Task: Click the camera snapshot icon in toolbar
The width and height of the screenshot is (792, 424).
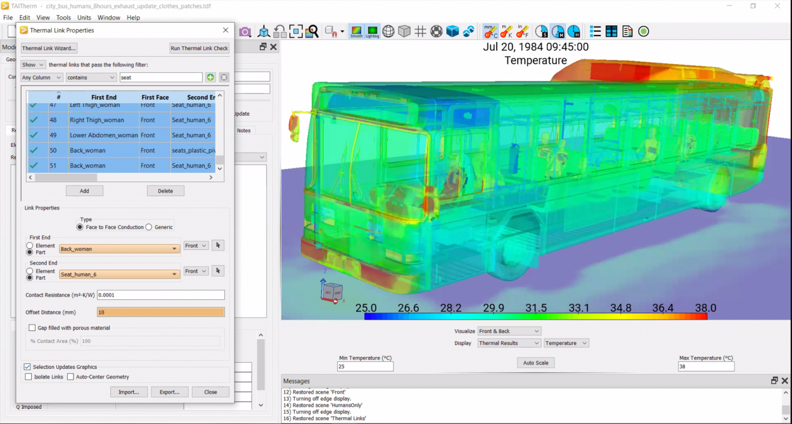Action: 245,32
